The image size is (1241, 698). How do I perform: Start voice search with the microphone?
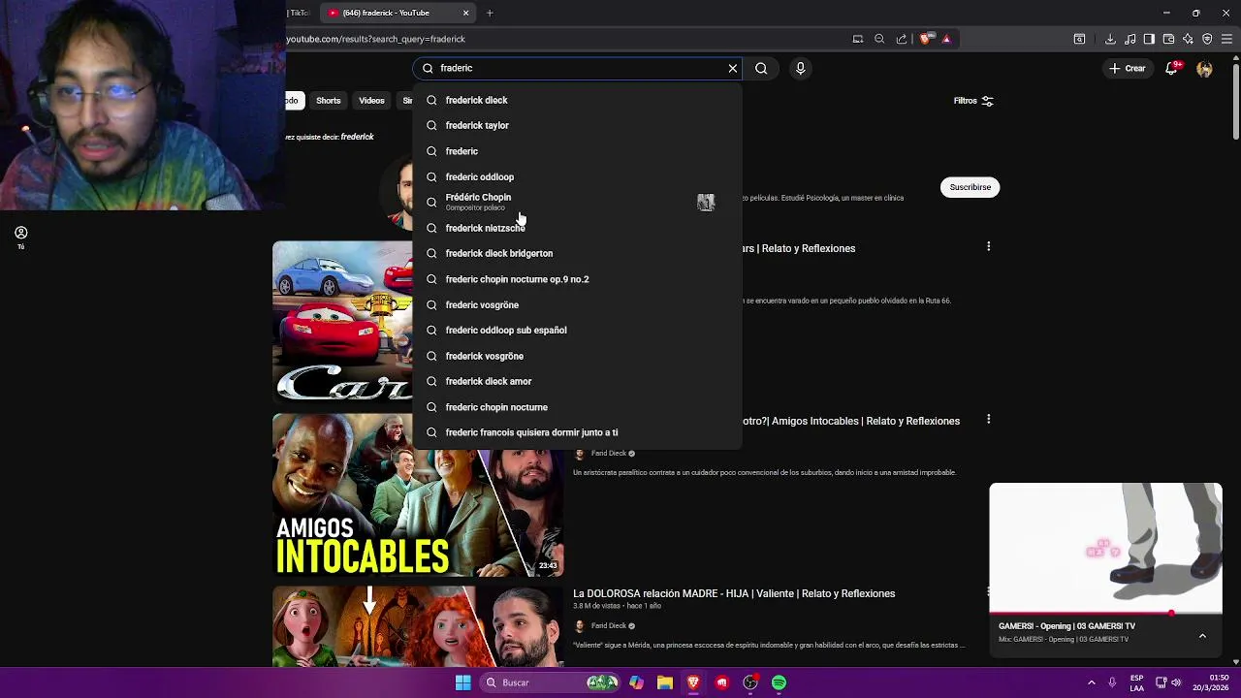800,68
